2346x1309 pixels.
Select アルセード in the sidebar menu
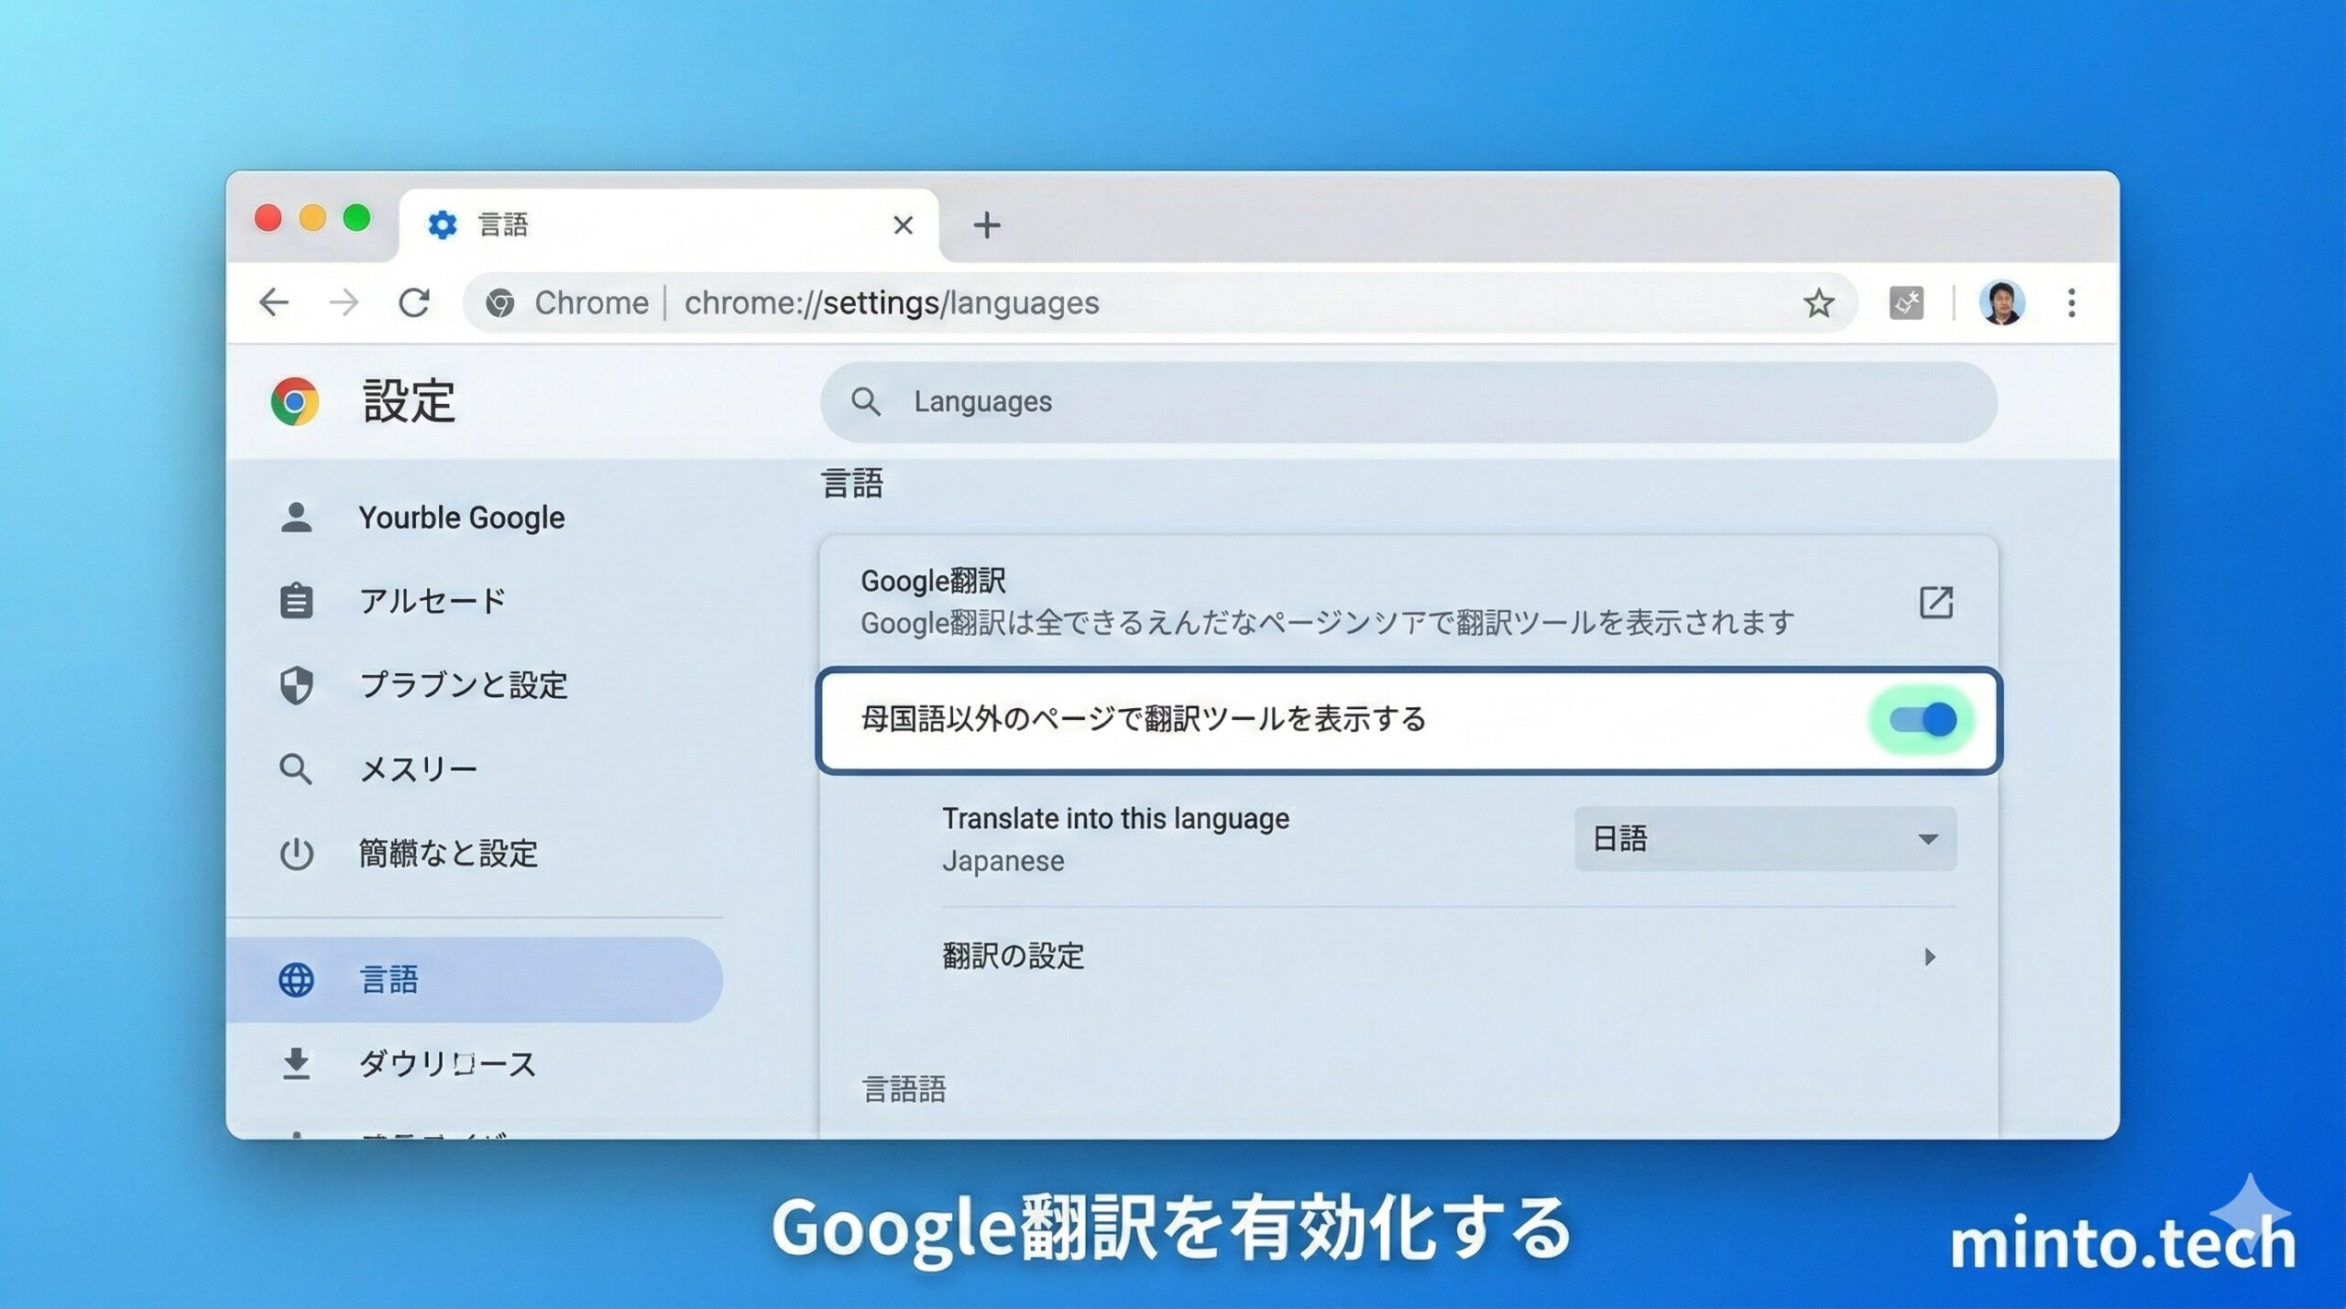coord(431,601)
